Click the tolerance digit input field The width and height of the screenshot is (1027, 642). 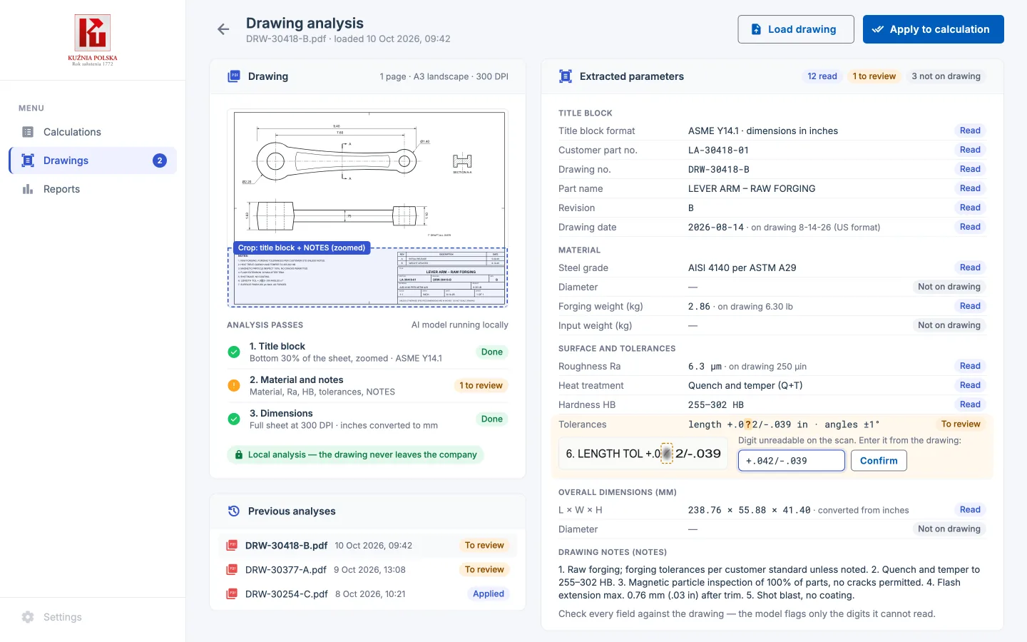coord(792,461)
